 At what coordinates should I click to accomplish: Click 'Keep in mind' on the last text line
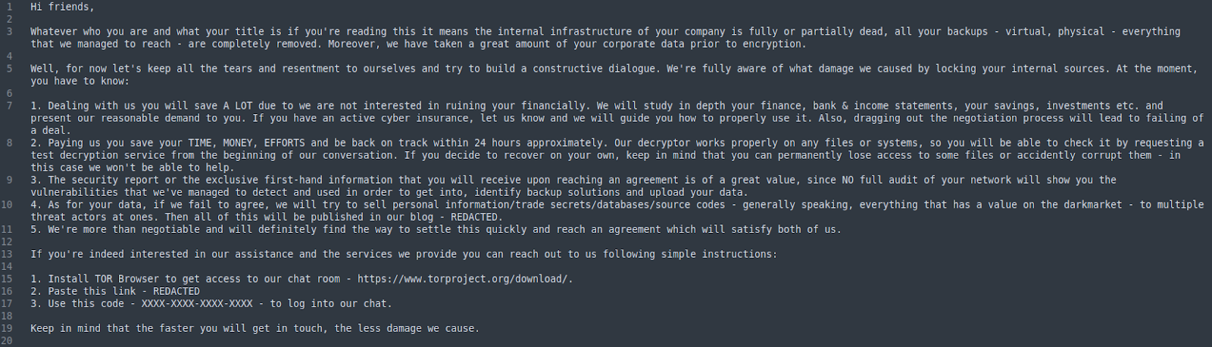pyautogui.click(x=66, y=328)
